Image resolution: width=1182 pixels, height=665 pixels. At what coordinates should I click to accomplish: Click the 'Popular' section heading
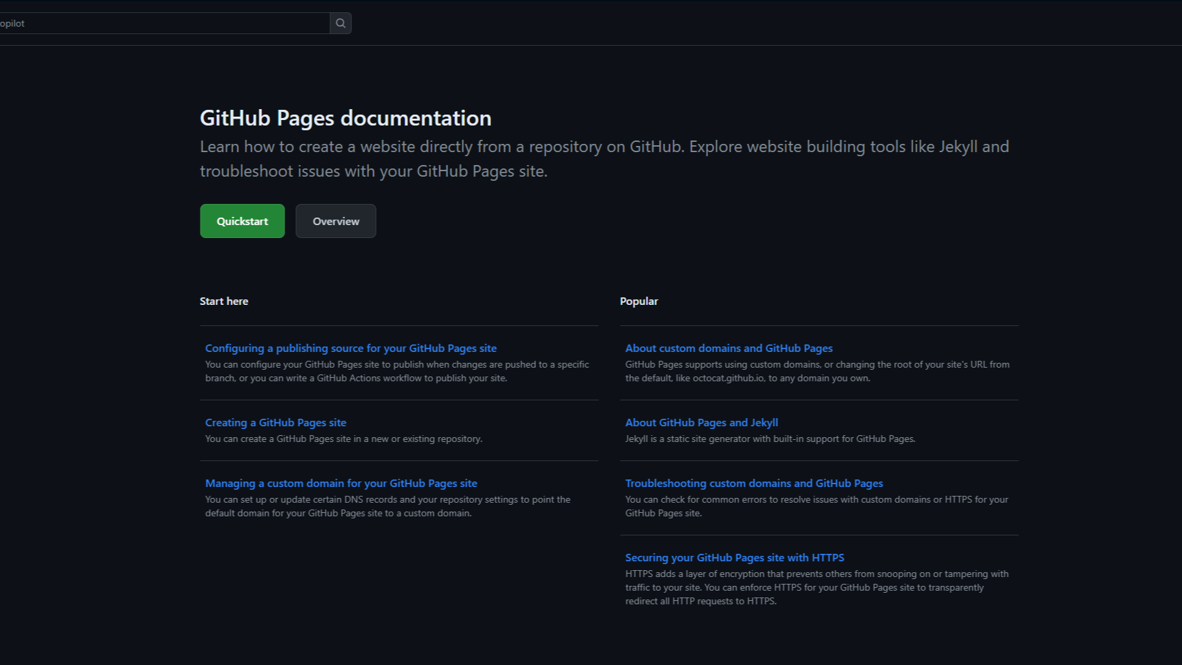(638, 301)
